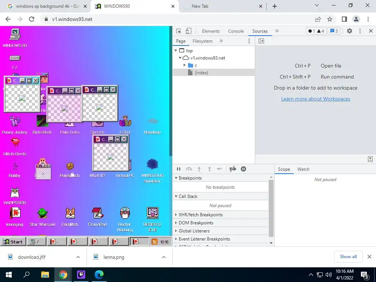Select the Sources panel tab
The image size is (376, 282).
260,31
